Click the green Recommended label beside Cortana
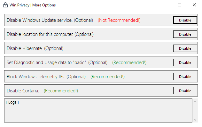Viewport: 202px width, 127px height. [x=61, y=91]
